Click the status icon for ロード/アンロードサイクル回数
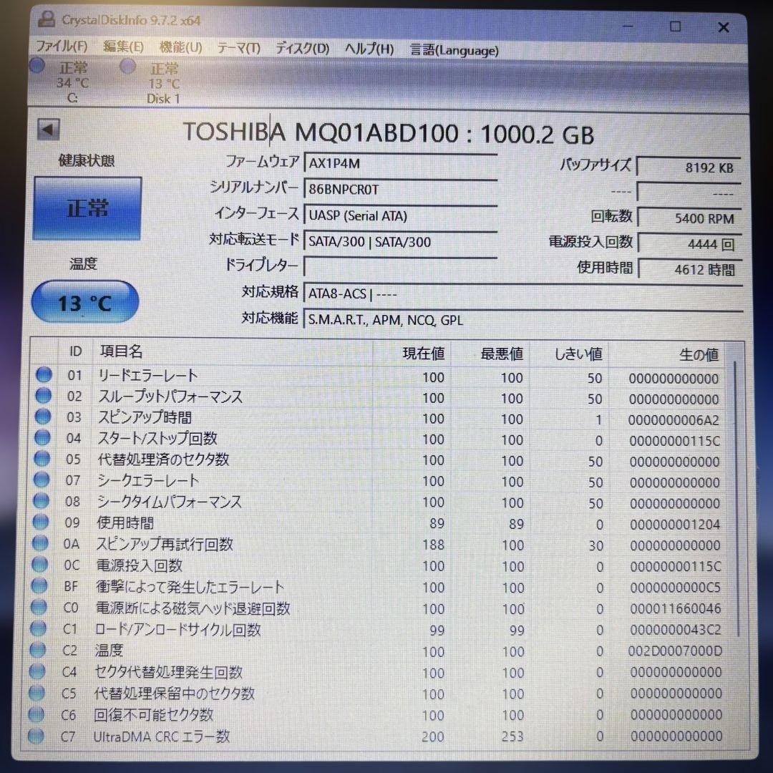Viewport: 773px width, 773px height. pos(38,628)
